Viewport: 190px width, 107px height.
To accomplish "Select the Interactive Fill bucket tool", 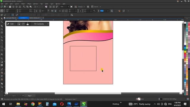I will click(2, 73).
